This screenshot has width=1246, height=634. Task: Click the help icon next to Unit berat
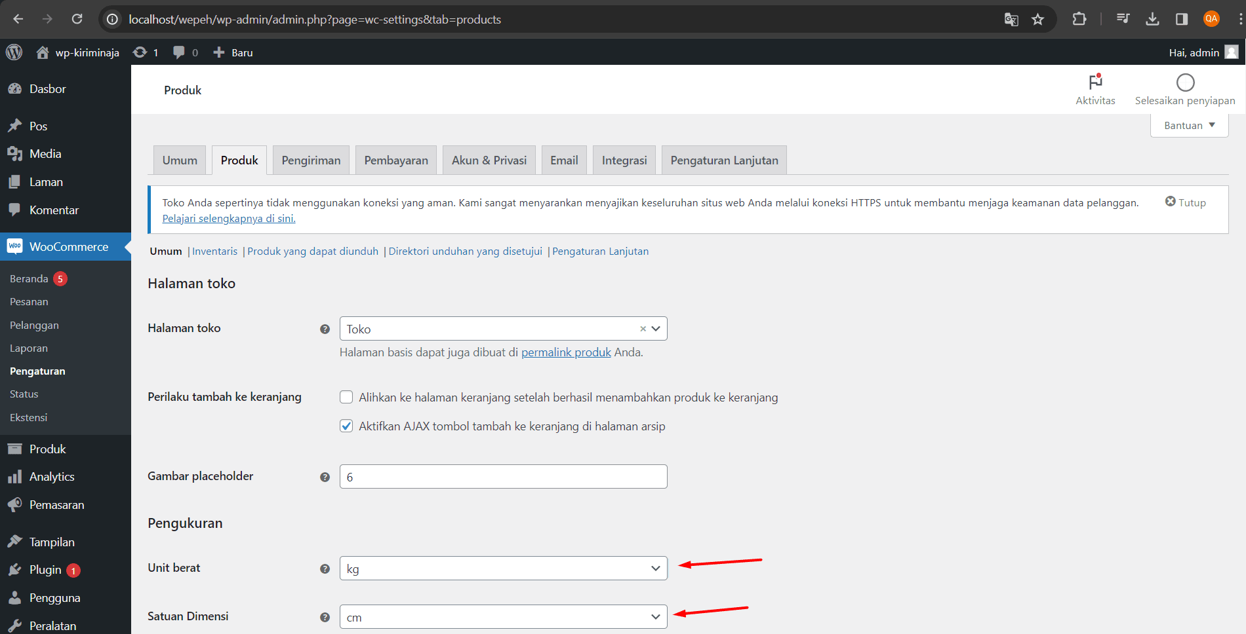click(x=325, y=569)
